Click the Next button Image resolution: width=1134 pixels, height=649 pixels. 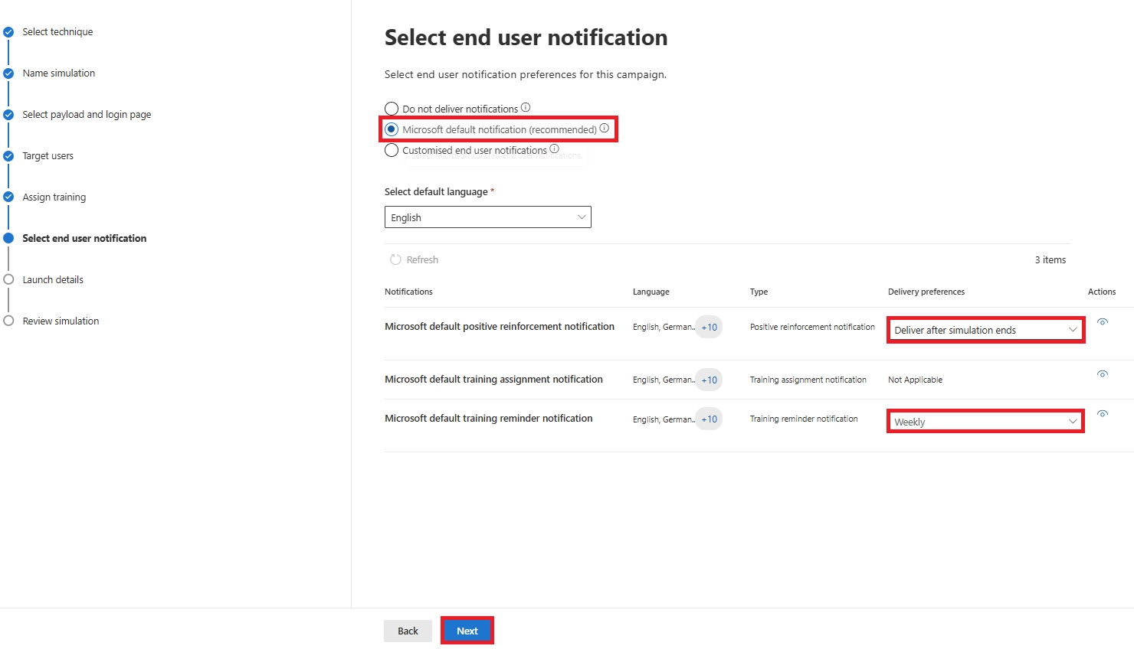(x=467, y=630)
